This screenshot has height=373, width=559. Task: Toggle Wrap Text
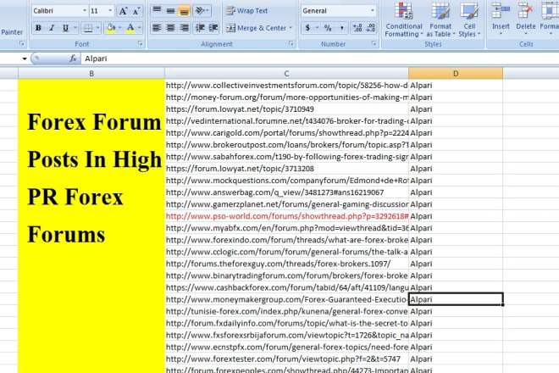246,11
